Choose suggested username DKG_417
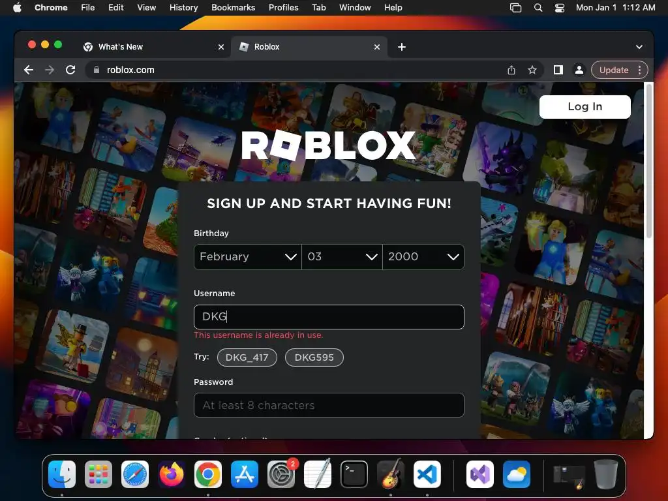Screen dimensions: 668x501 (247, 357)
